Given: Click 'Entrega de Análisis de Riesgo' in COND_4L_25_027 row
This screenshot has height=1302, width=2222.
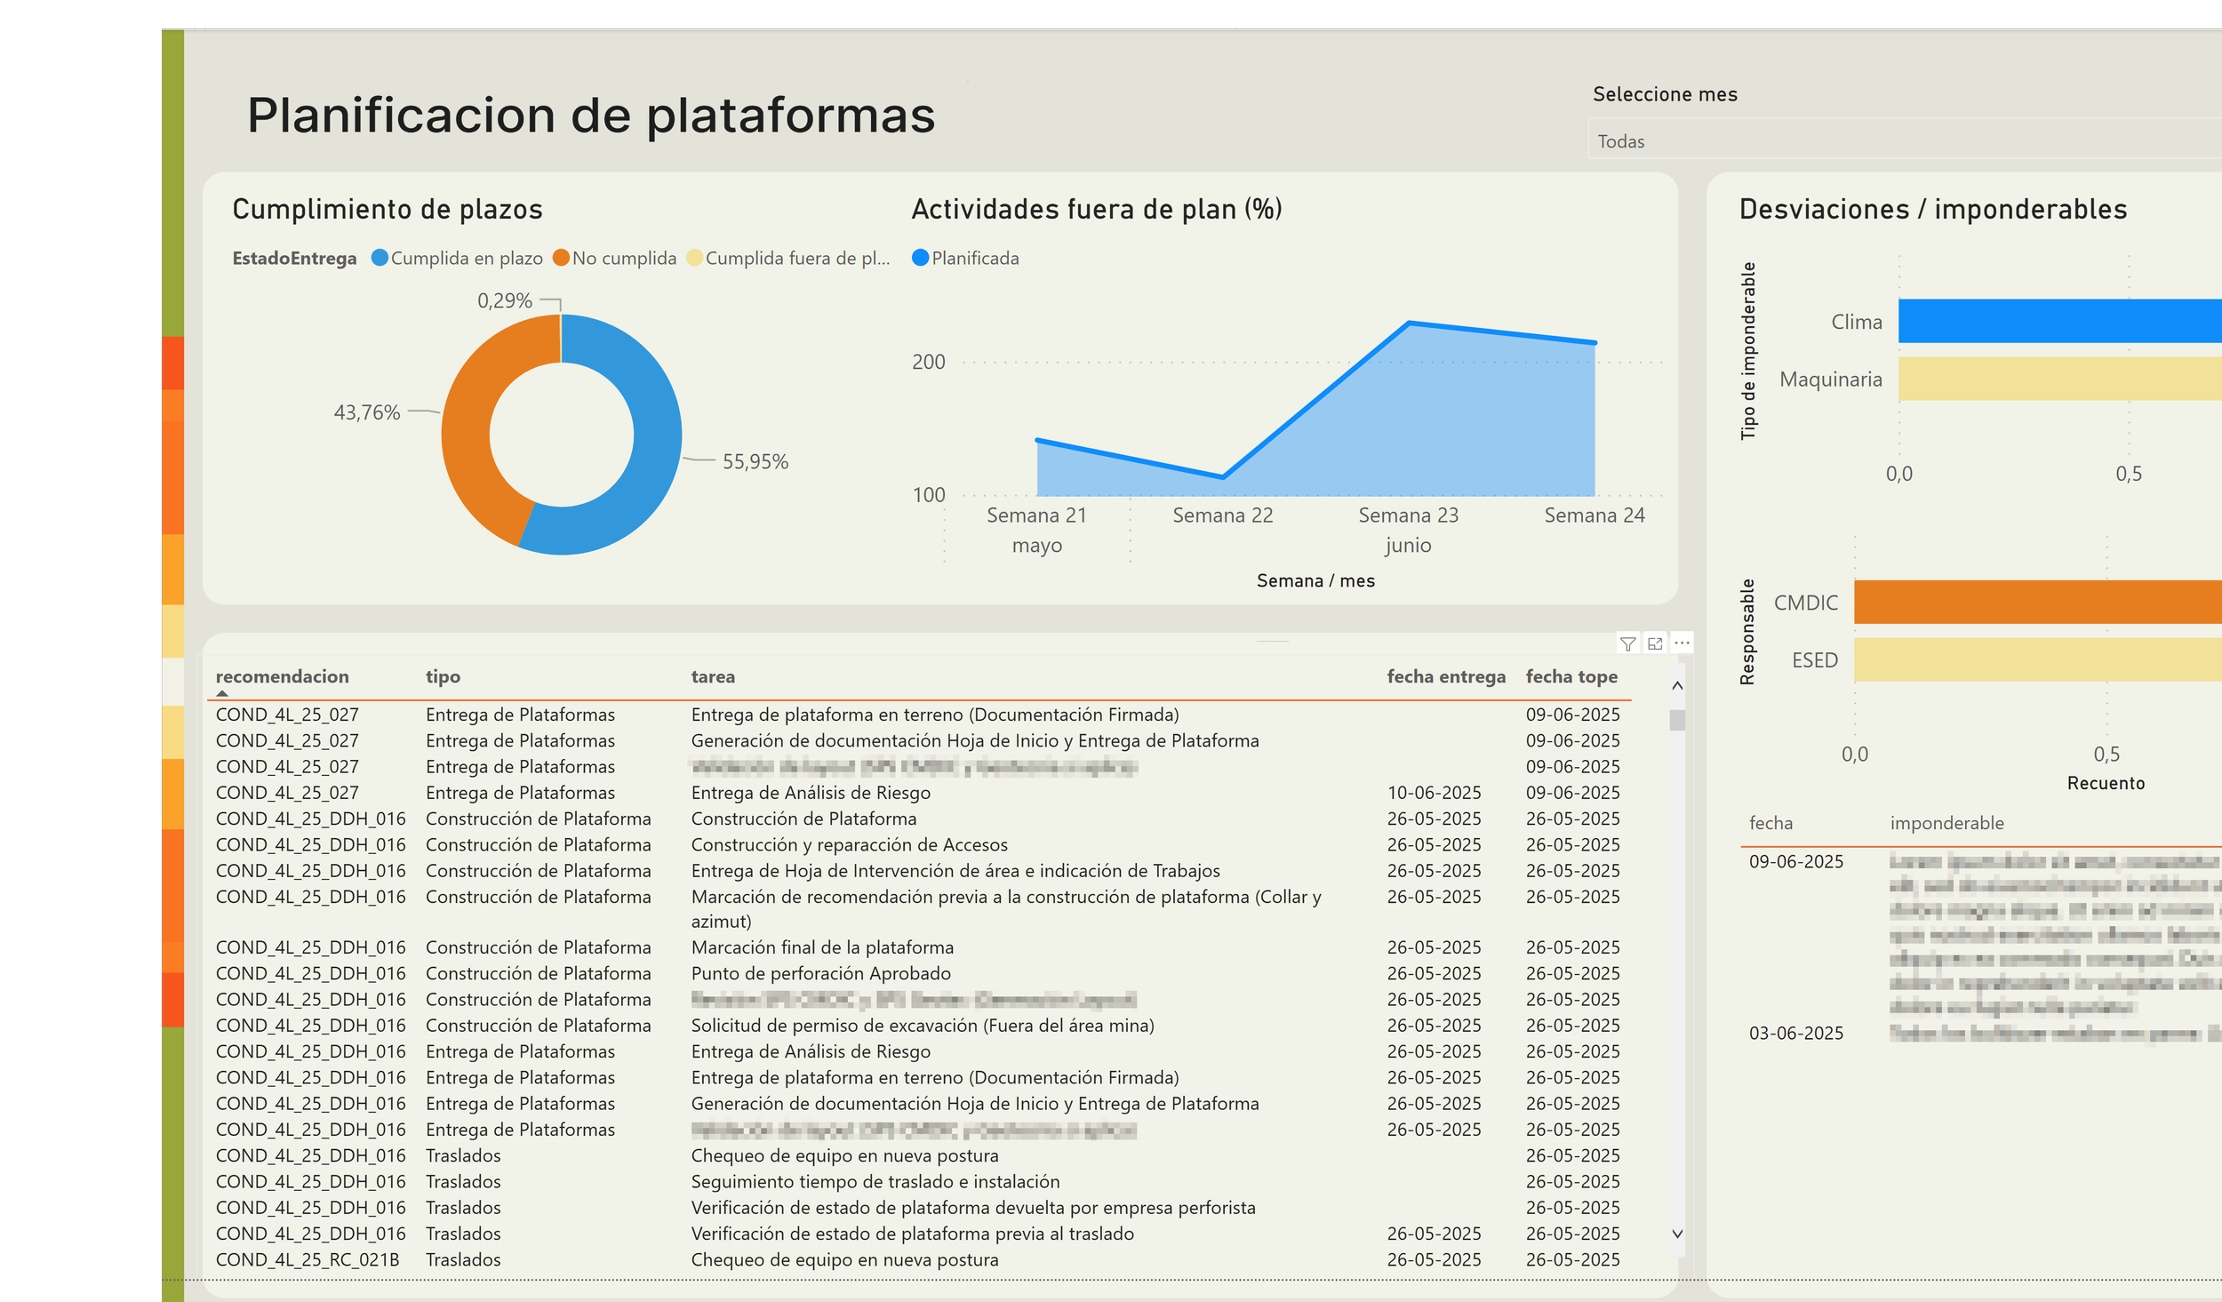Looking at the screenshot, I should click(x=811, y=793).
